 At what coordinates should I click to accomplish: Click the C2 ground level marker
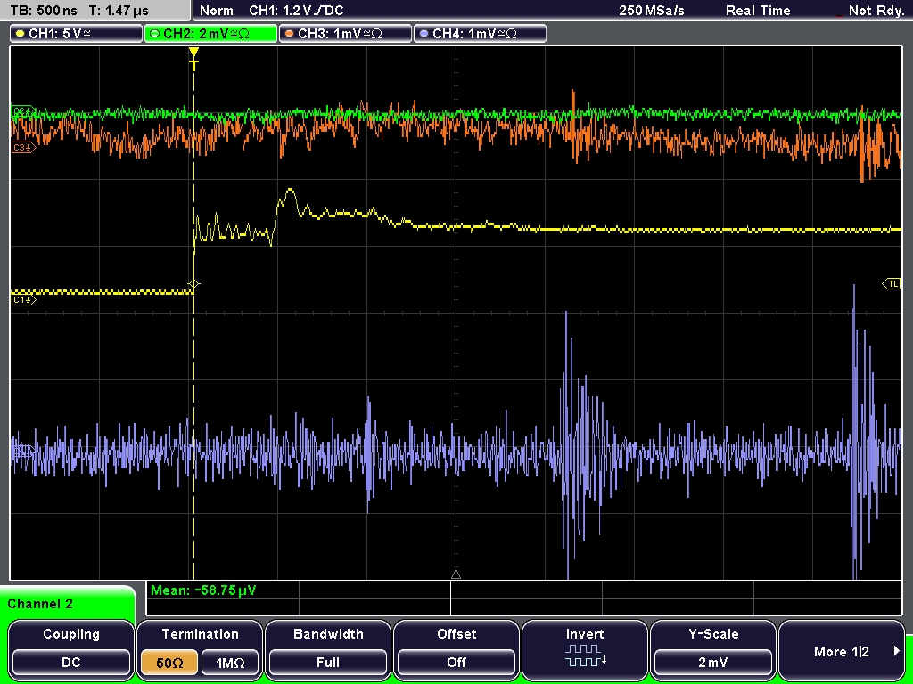point(23,110)
